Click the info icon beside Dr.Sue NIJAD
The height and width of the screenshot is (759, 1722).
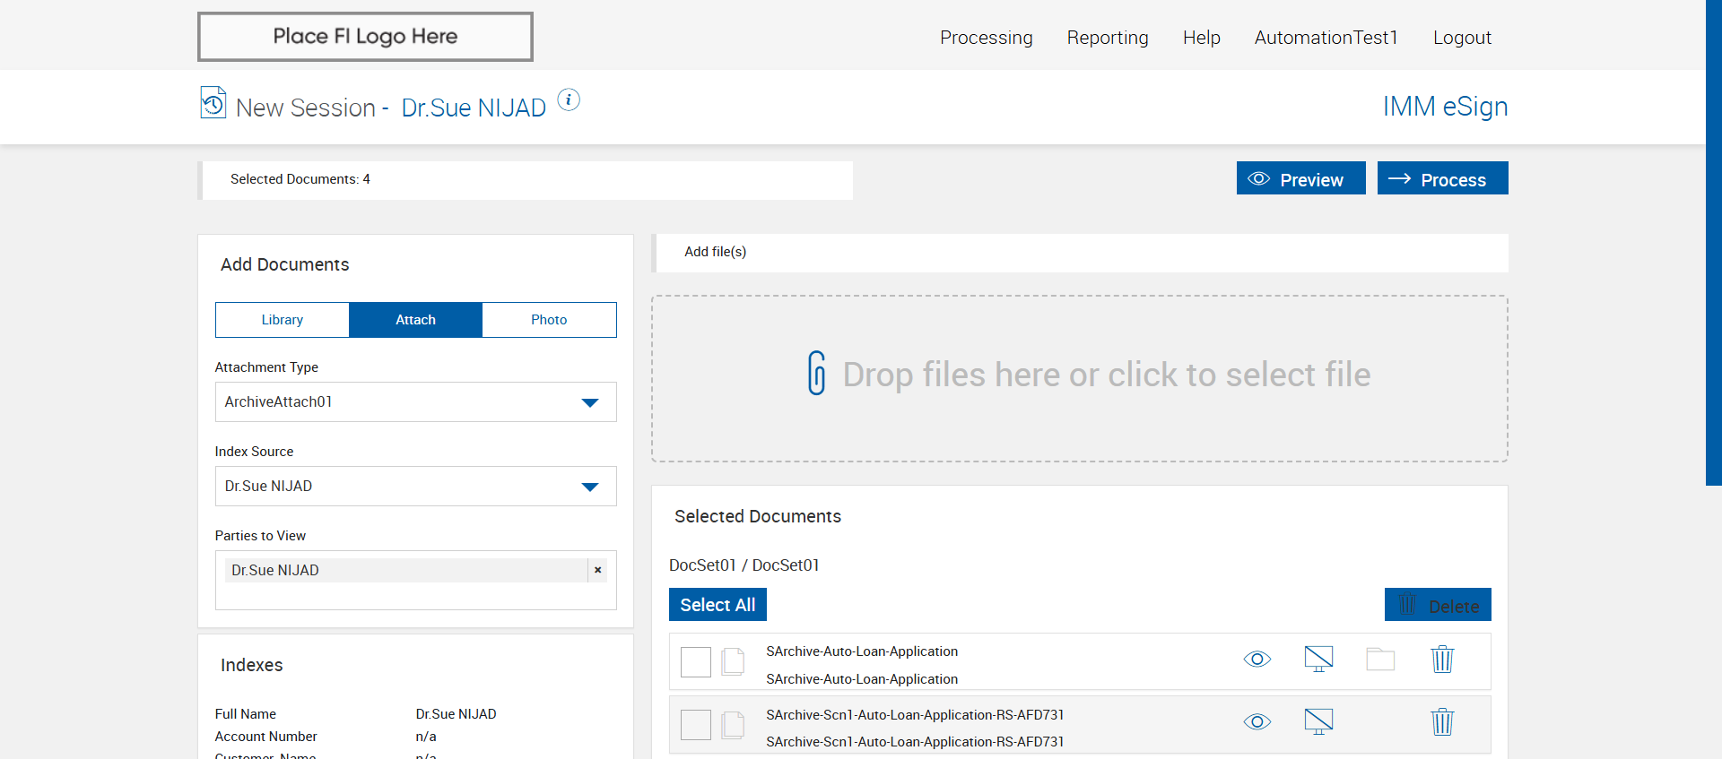(569, 100)
